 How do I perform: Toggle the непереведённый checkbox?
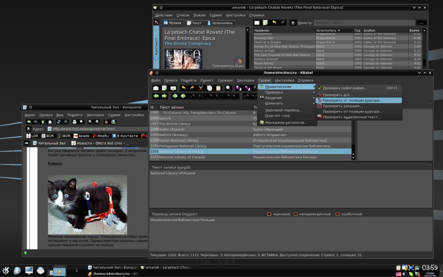click(295, 214)
